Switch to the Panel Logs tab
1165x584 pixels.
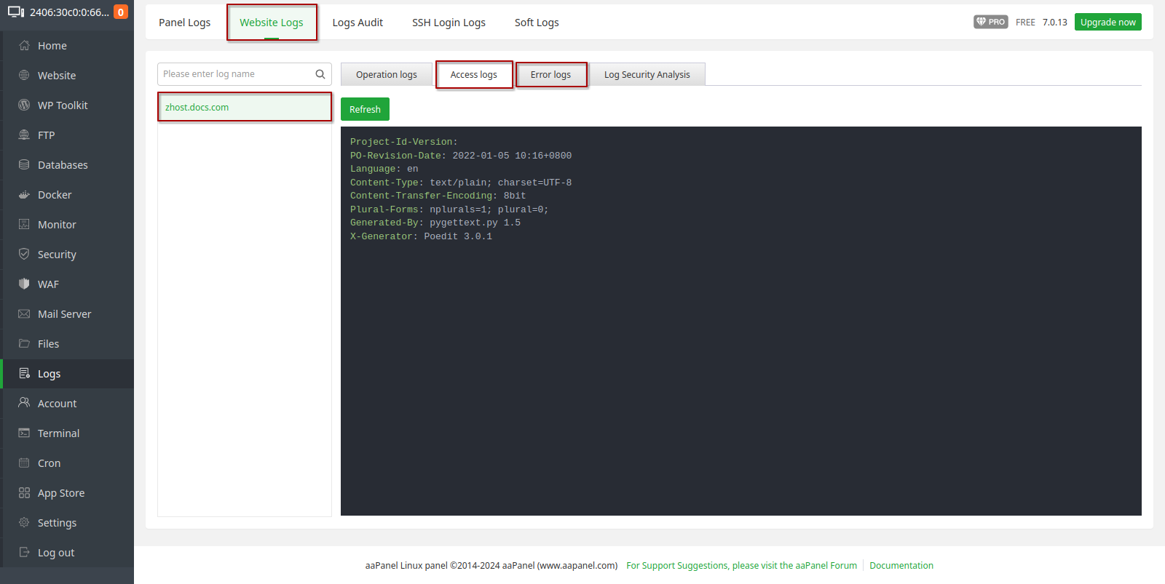pyautogui.click(x=184, y=23)
